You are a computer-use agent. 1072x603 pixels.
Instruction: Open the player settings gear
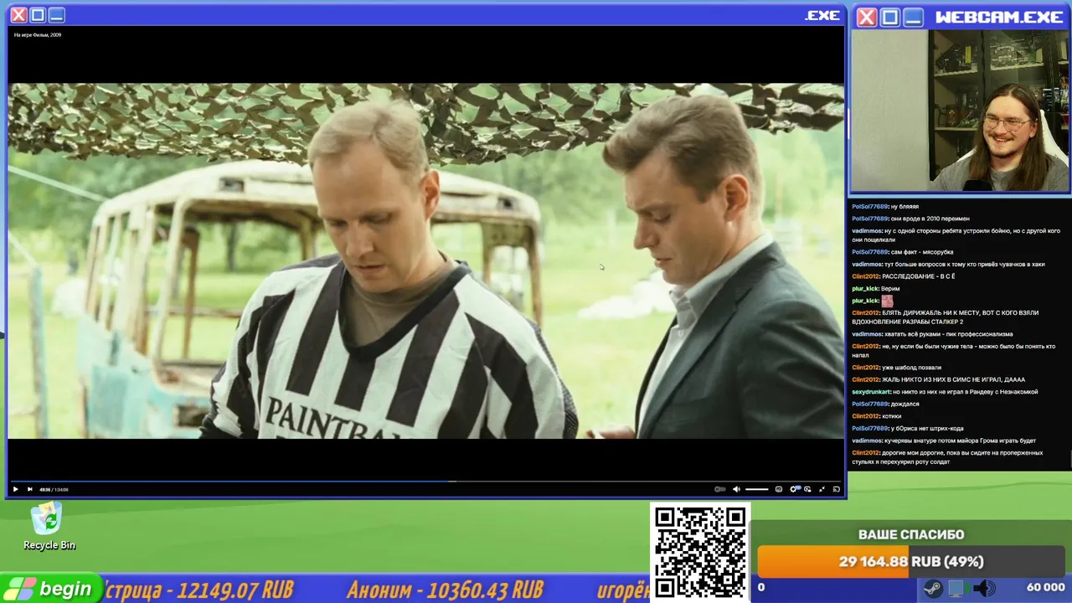(793, 489)
